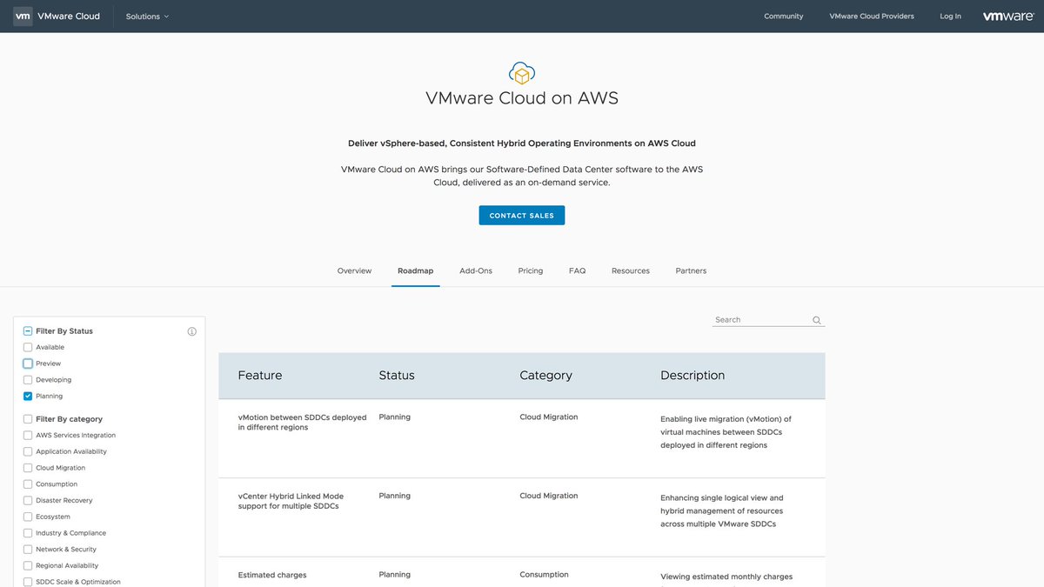Click Consumption category in Estimated charges row
1044x587 pixels.
(x=545, y=575)
